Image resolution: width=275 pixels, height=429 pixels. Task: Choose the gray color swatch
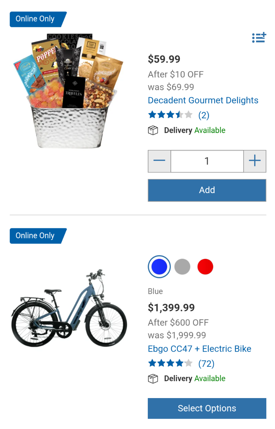[x=182, y=267]
